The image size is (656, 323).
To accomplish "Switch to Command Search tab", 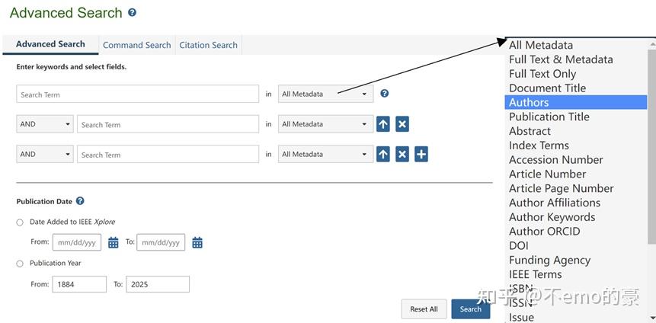I will 137,45.
